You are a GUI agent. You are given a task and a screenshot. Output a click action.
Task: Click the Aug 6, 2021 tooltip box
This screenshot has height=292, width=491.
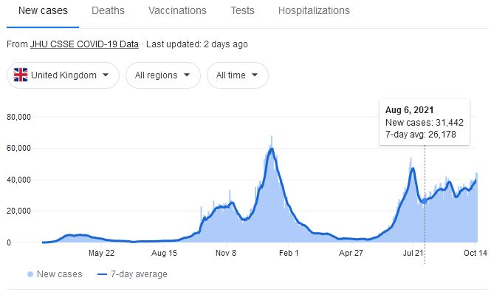[425, 122]
